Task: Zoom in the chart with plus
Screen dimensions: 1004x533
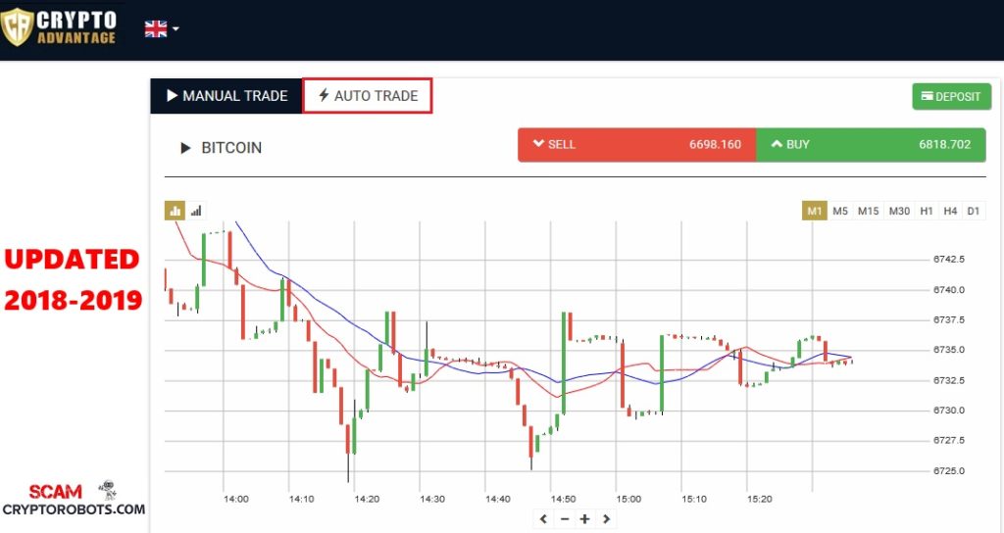Action: 584,519
